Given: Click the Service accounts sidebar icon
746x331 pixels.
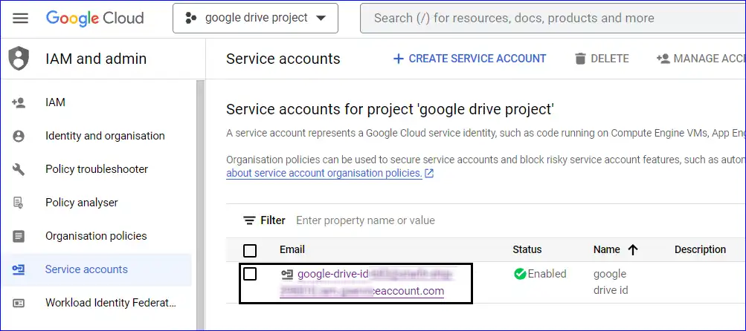Looking at the screenshot, I should 19,269.
